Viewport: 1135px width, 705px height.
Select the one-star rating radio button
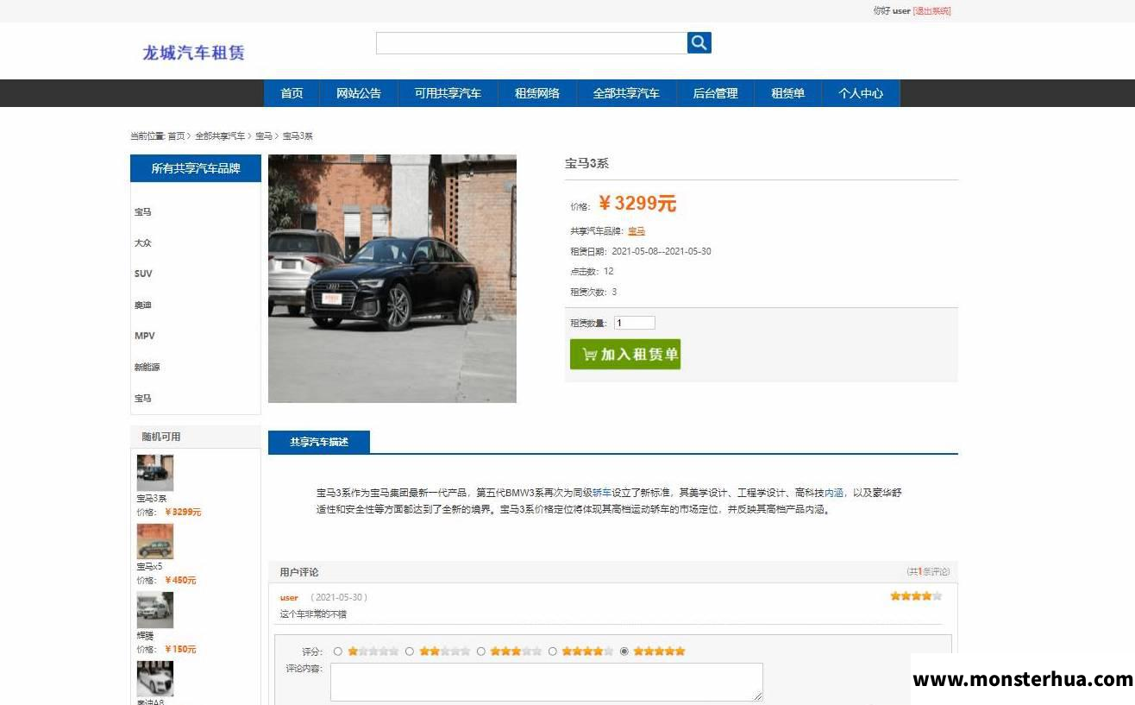tap(338, 651)
